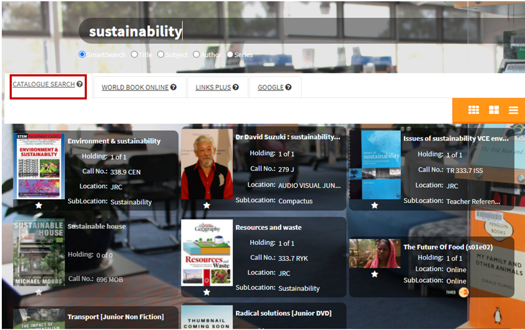Click help icon beside Catalogue Search

click(80, 84)
